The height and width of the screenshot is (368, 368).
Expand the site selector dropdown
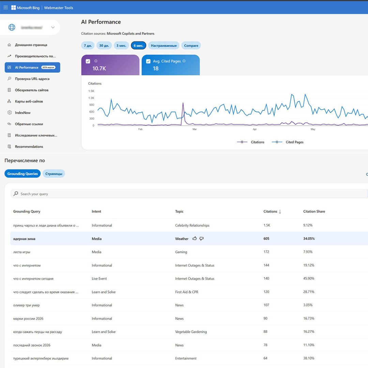coord(53,27)
